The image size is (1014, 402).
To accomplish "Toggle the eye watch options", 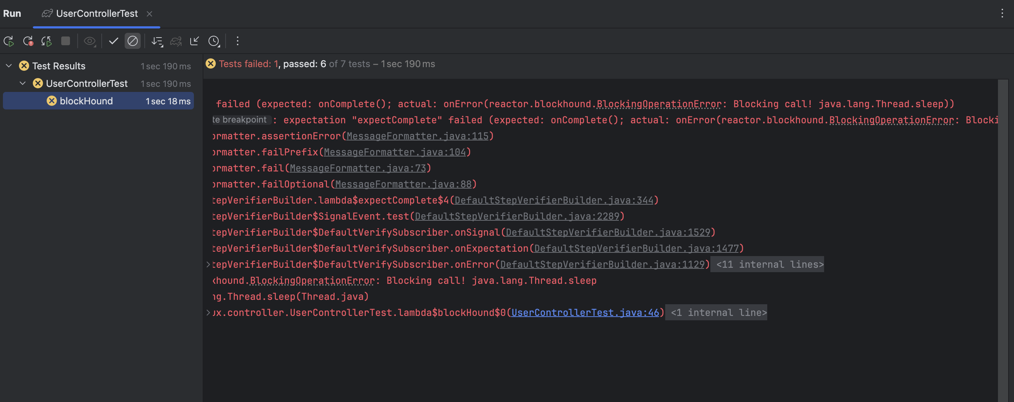I will (90, 41).
